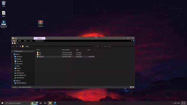Screen dimensions: 187x105
Task: Open the Windows Start menu
Action: coord(2,103)
